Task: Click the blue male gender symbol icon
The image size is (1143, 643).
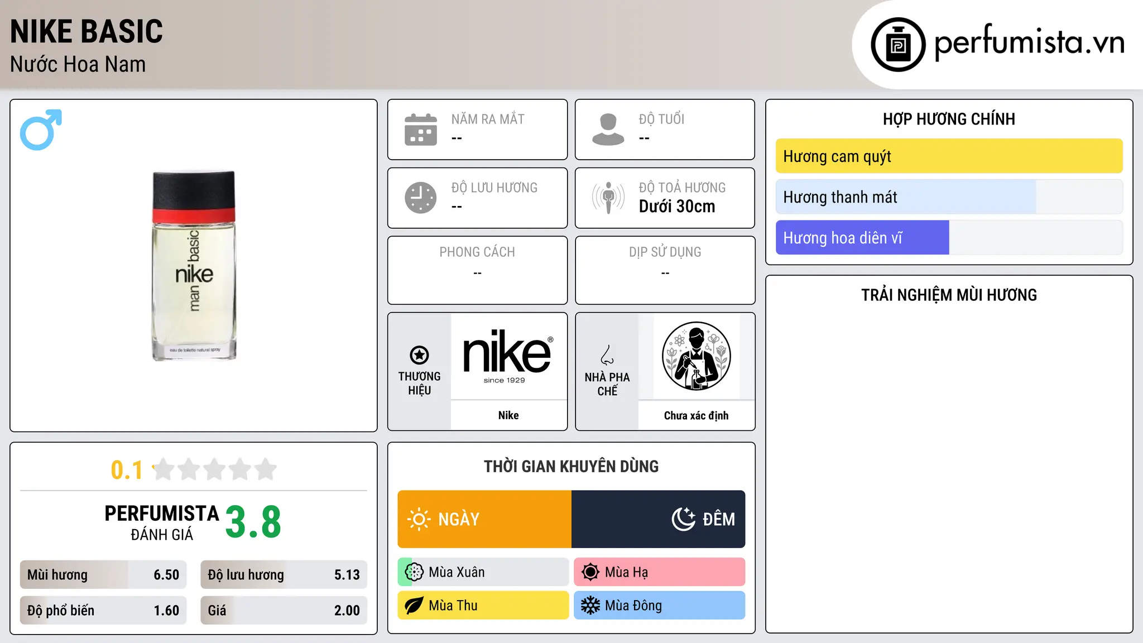Action: [41, 129]
